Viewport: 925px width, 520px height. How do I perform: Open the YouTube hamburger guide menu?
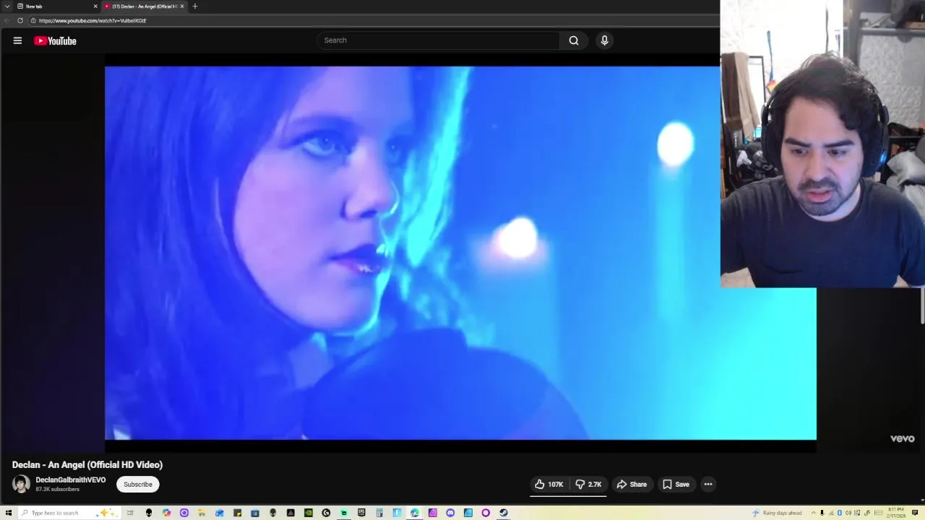point(17,40)
